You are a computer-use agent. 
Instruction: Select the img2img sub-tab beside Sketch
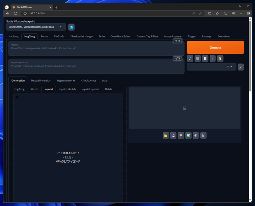(x=19, y=89)
